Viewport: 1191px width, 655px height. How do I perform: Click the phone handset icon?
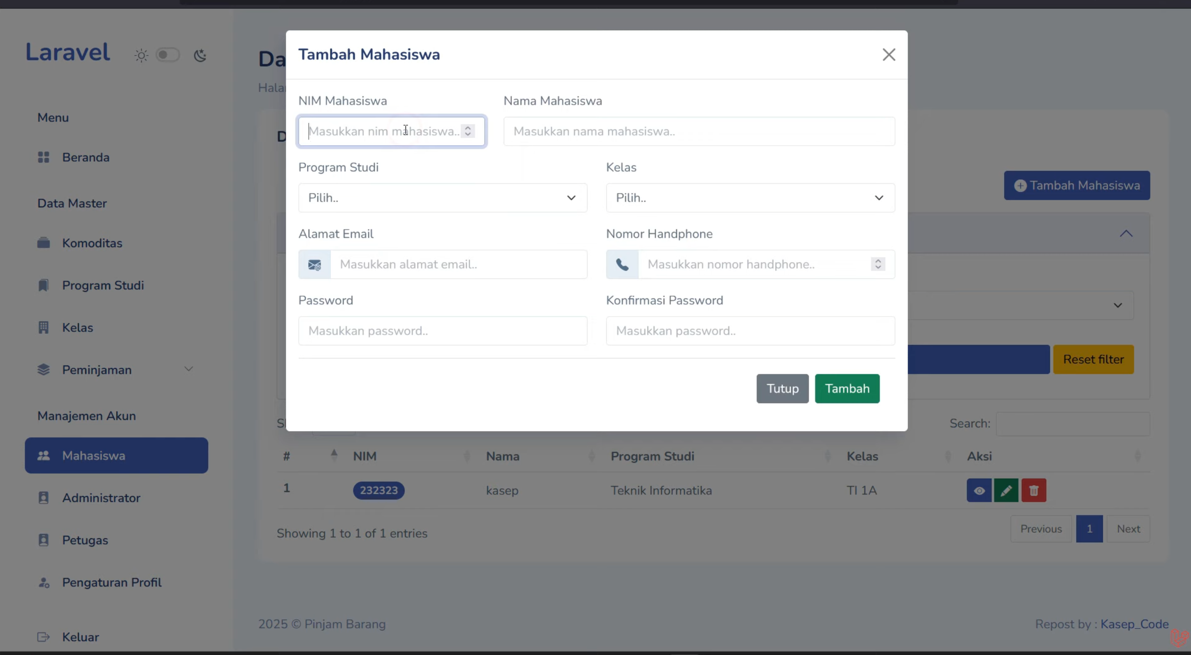(x=622, y=265)
